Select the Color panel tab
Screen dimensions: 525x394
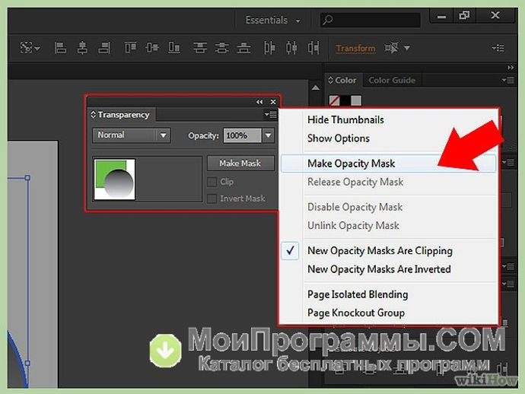click(342, 81)
